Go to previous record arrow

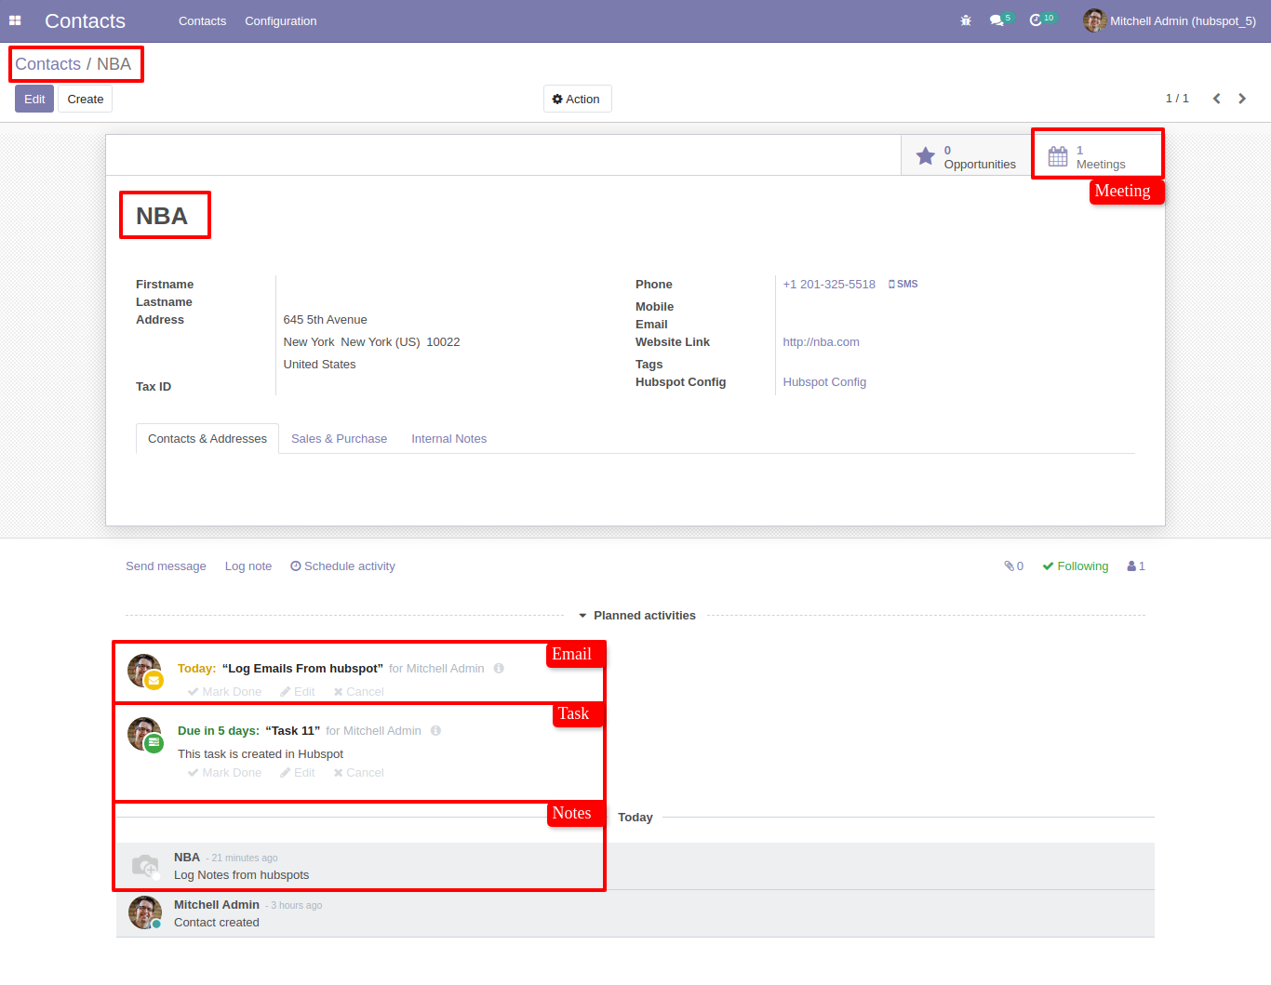(1216, 99)
